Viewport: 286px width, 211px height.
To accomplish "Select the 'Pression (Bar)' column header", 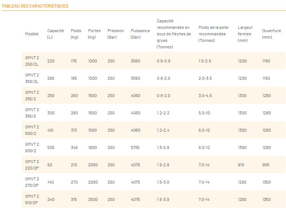I will (x=116, y=34).
